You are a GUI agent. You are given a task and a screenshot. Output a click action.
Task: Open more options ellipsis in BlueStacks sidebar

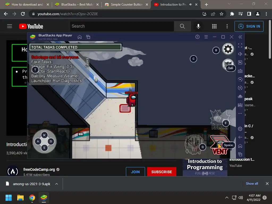tap(240, 113)
